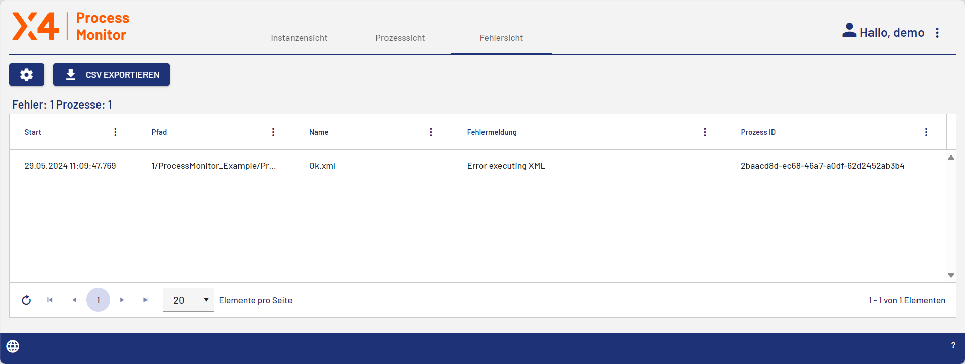Click the CSV Exportieren download button

point(111,75)
